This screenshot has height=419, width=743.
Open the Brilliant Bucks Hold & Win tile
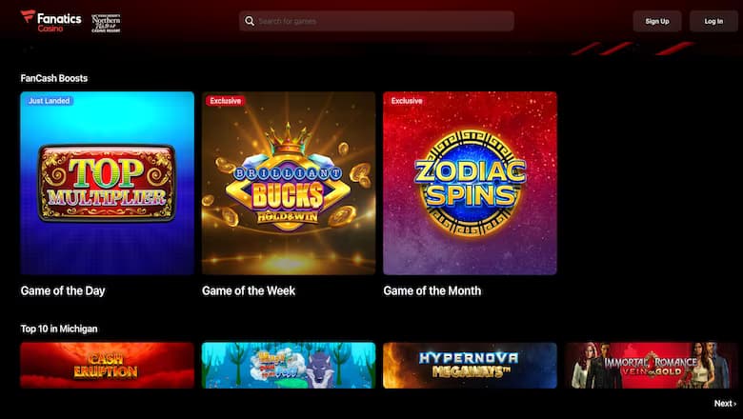[289, 183]
